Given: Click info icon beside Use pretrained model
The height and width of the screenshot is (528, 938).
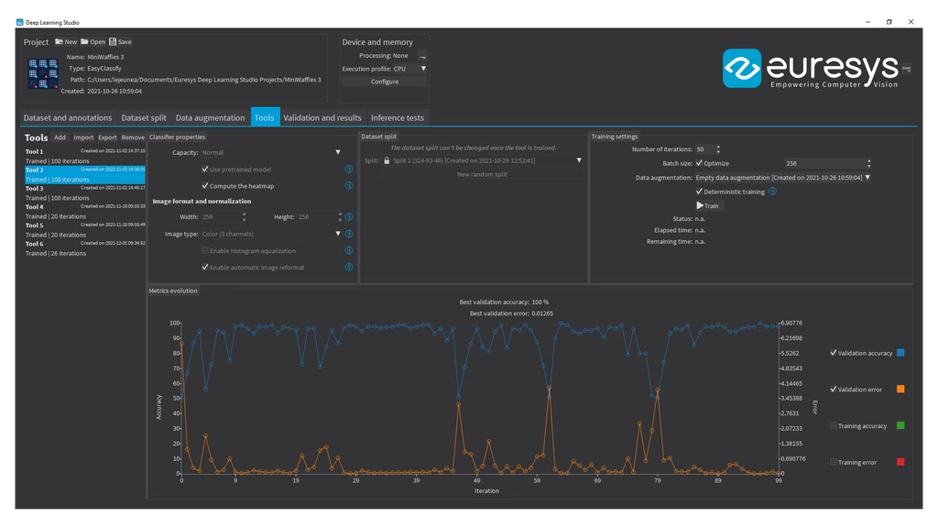Looking at the screenshot, I should [x=349, y=170].
